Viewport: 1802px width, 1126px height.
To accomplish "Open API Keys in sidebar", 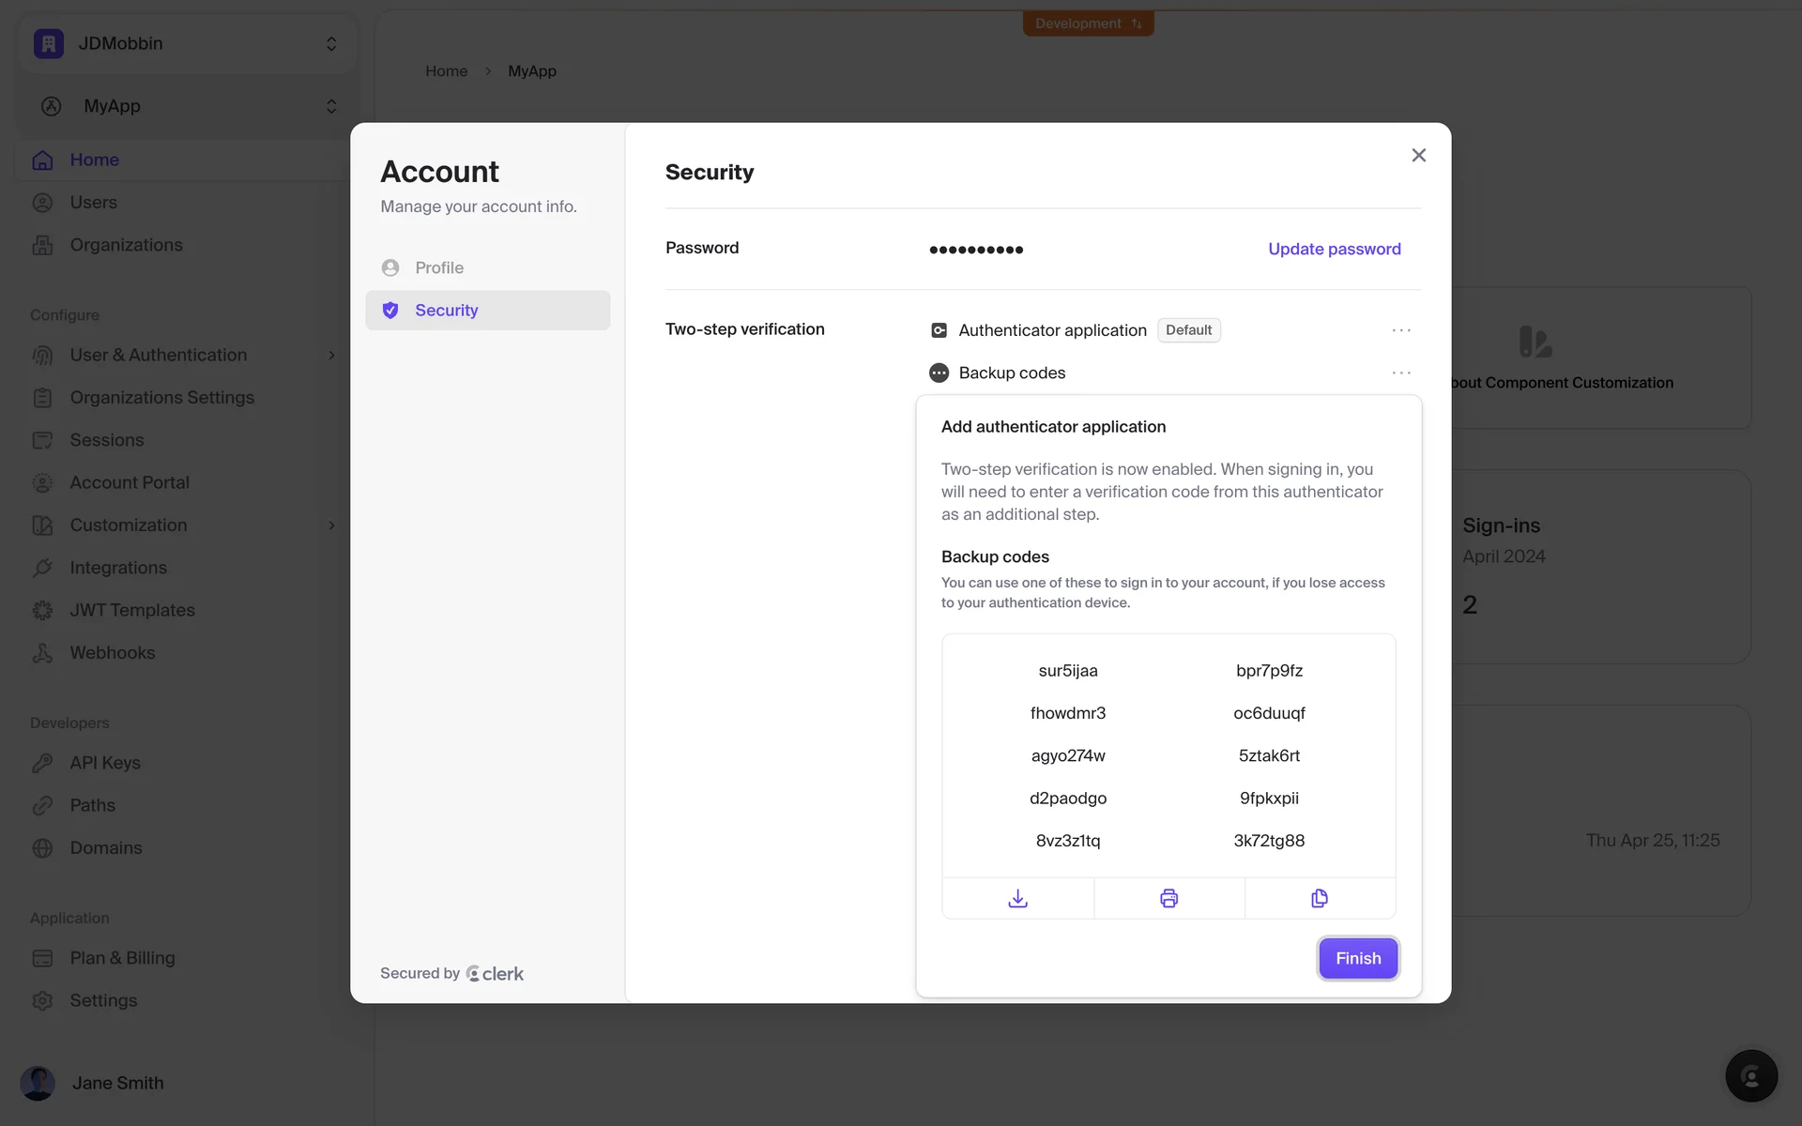I will click(x=104, y=763).
